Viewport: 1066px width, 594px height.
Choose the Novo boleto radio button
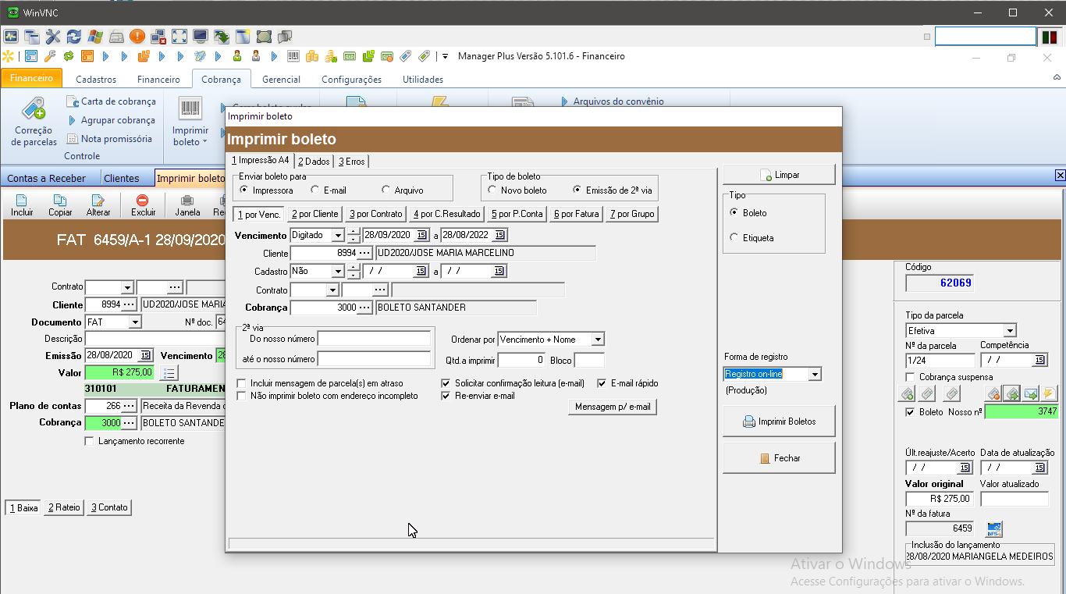[492, 190]
